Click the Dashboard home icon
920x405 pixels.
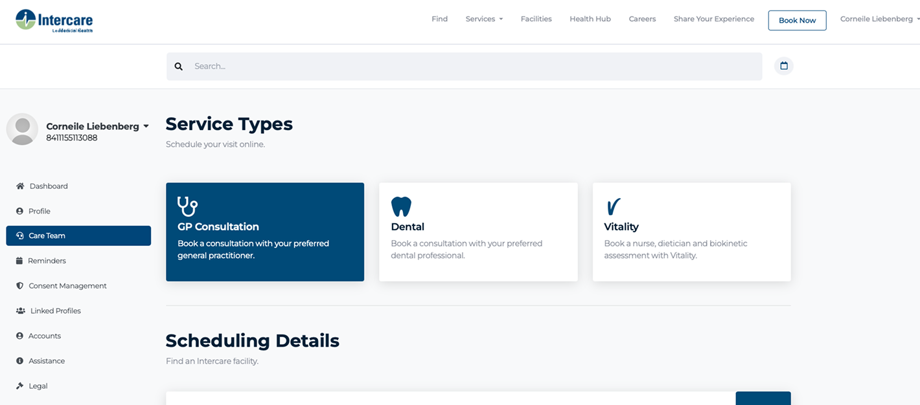click(20, 186)
